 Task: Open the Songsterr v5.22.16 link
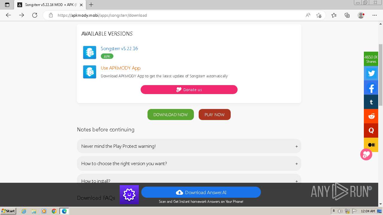tap(119, 48)
